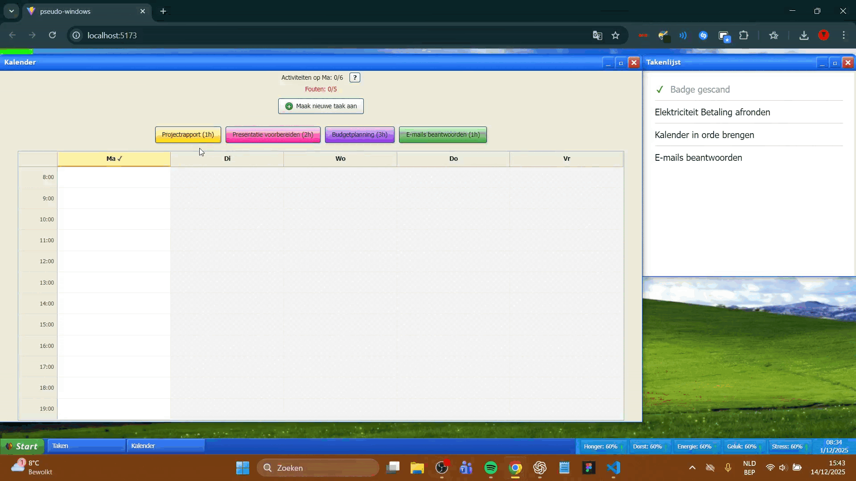856x481 pixels.
Task: Bookmark page with star icon
Action: click(615, 36)
